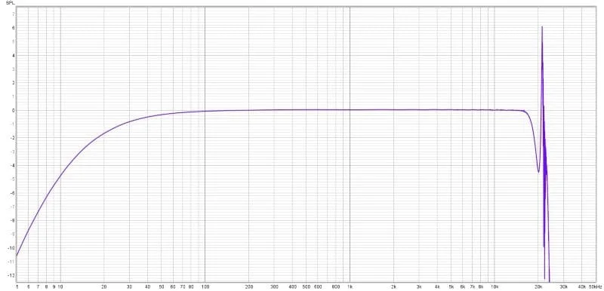
Task: Click the 1k frequency label on the x-axis
Action: tap(350, 286)
